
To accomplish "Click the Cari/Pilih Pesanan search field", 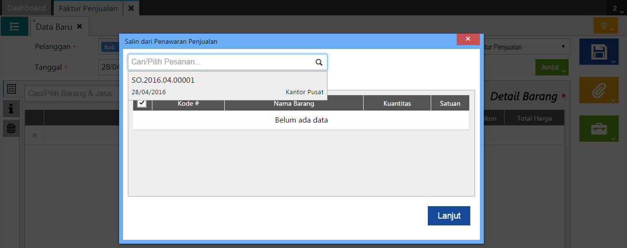I will (221, 62).
